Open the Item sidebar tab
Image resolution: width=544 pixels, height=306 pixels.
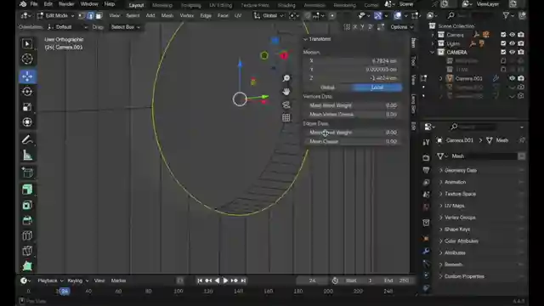click(x=413, y=42)
